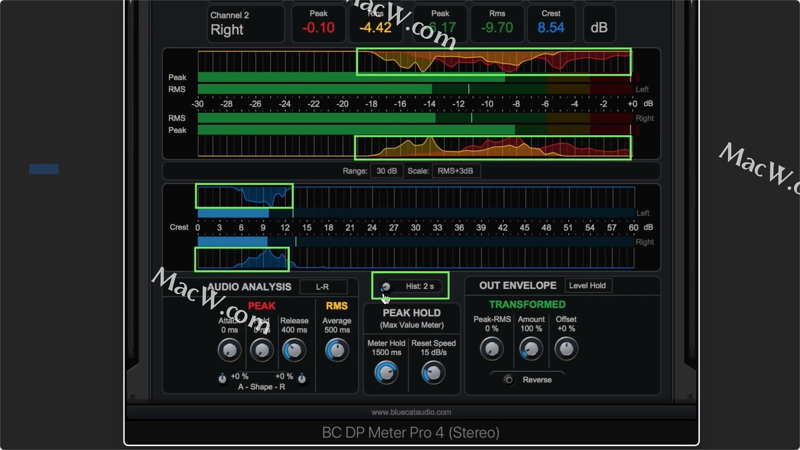Open the L-R audio analysis mode dropdown
This screenshot has width=800, height=450.
[323, 287]
